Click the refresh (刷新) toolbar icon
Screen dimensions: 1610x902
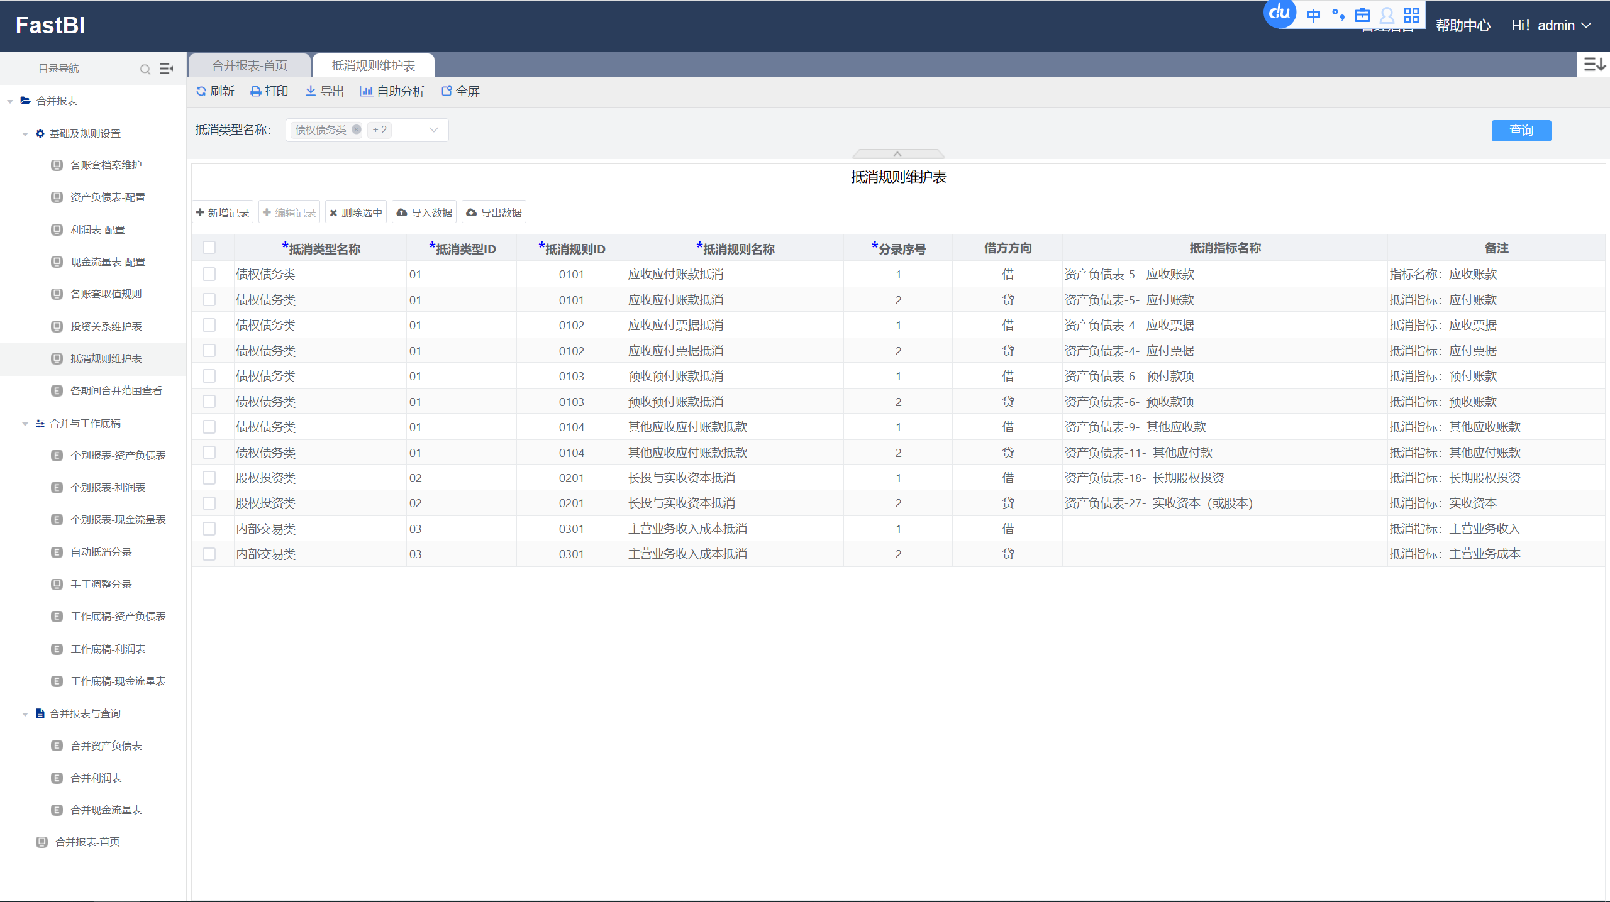tap(201, 91)
